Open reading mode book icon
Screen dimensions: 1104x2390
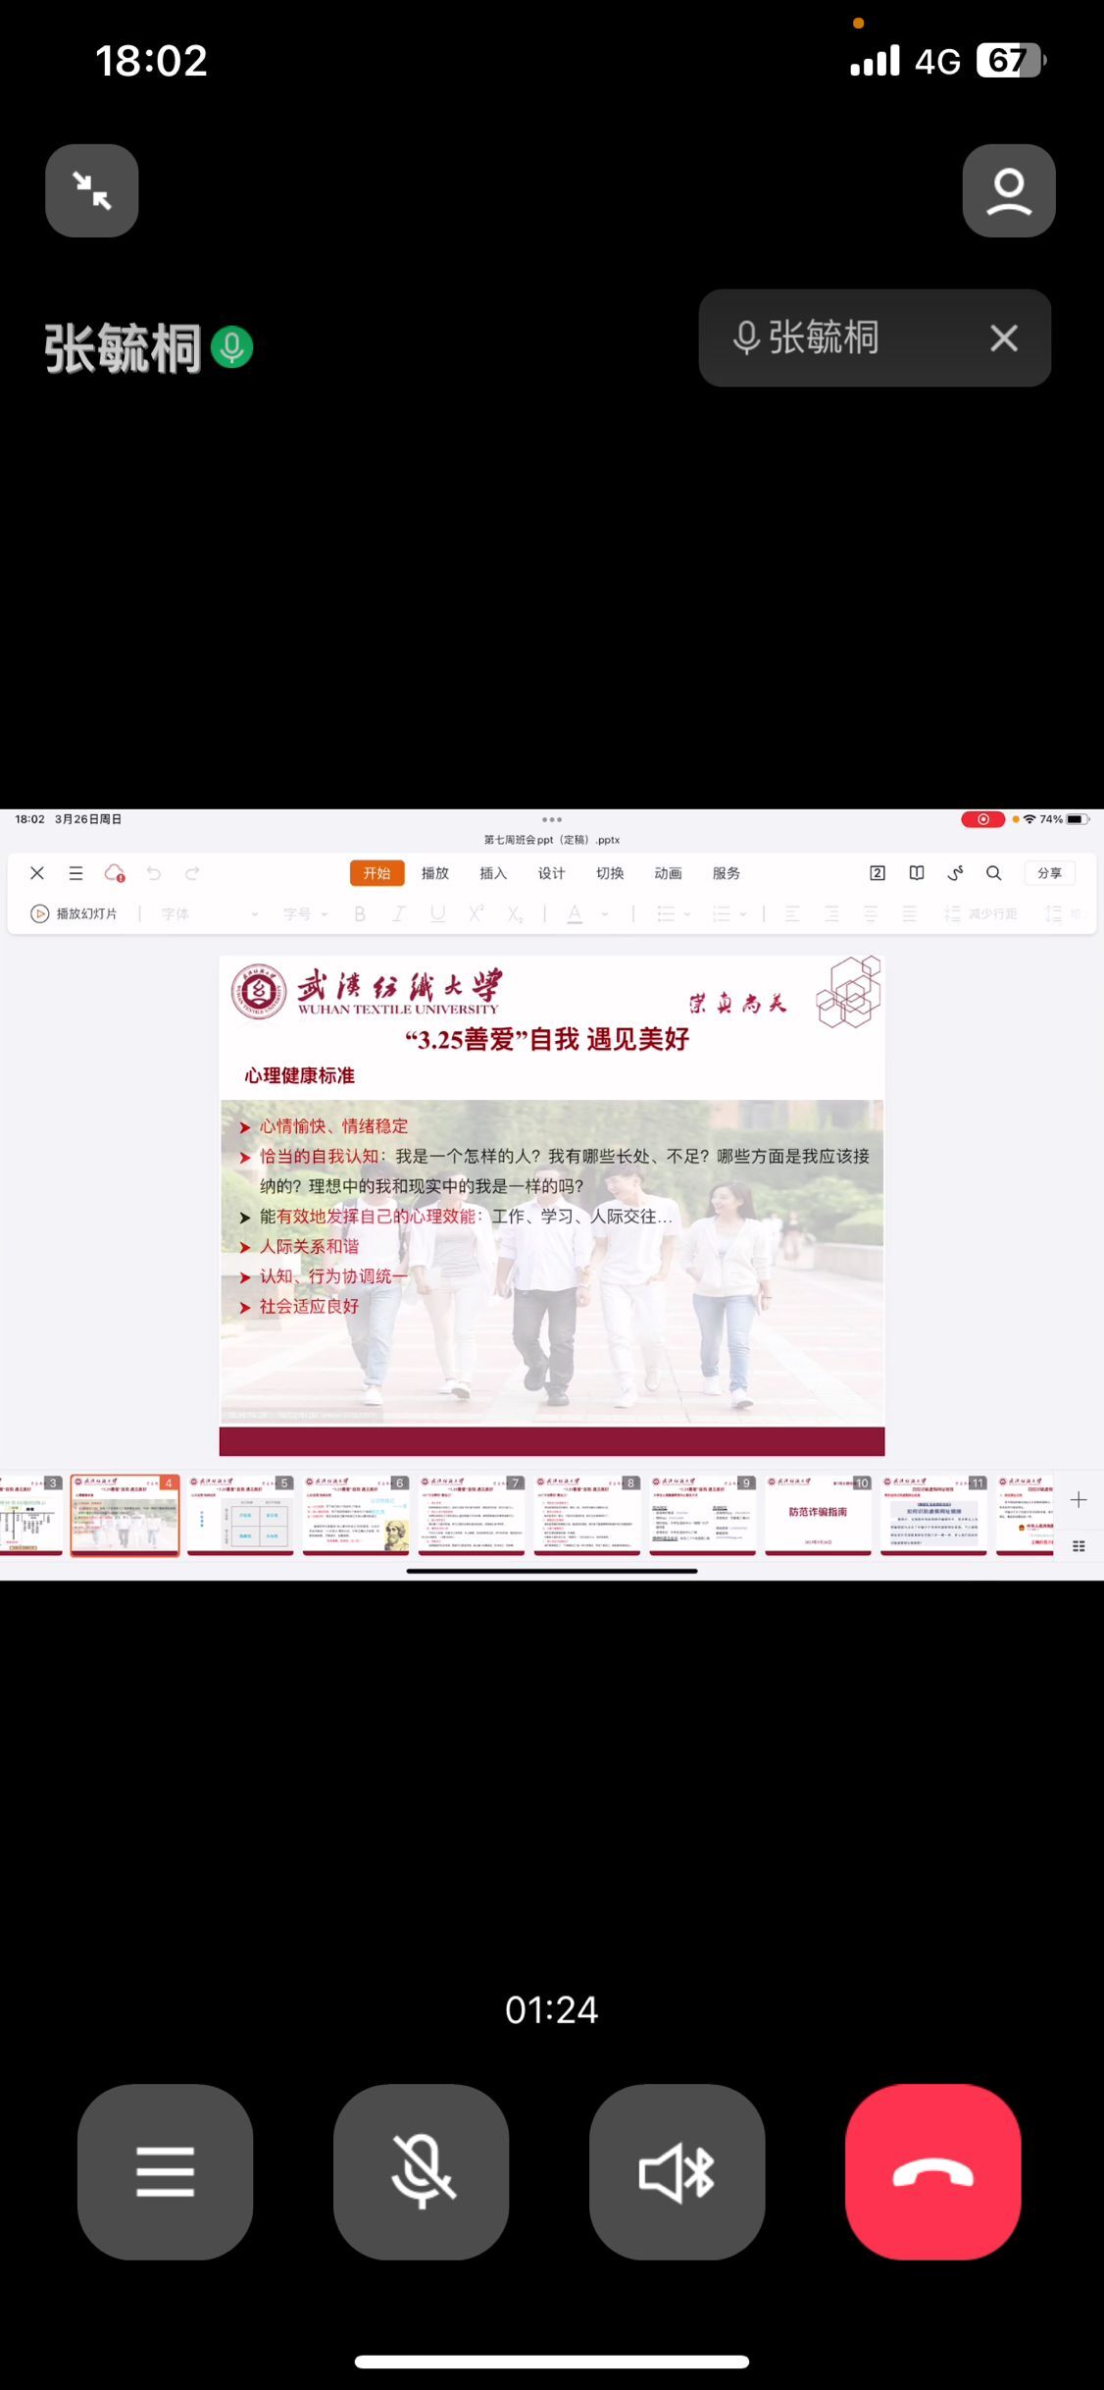coord(916,873)
